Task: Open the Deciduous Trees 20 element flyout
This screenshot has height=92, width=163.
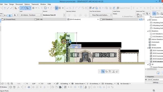Action: click(64, 15)
